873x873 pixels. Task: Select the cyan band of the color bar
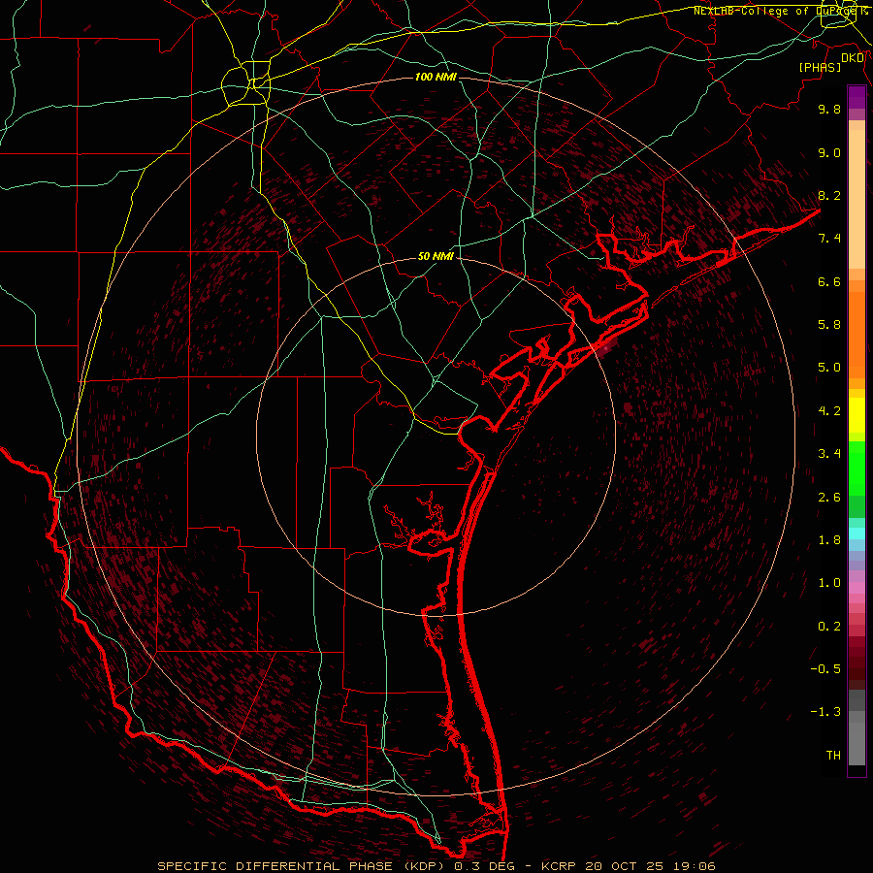coord(857,533)
